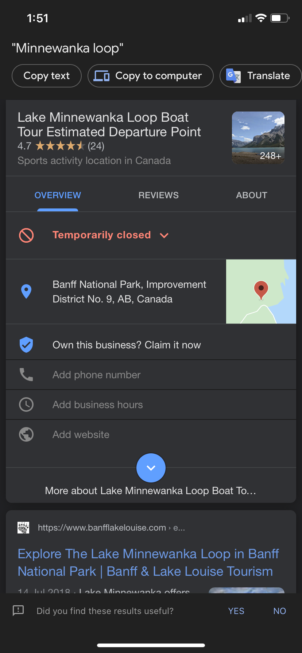
Task: Tap the Google Translate icon
Action: pos(233,76)
